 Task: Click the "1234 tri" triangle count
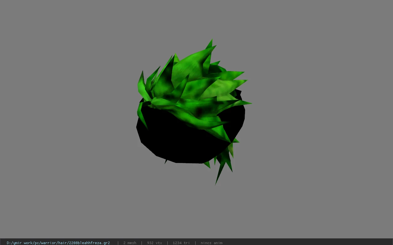(181, 243)
